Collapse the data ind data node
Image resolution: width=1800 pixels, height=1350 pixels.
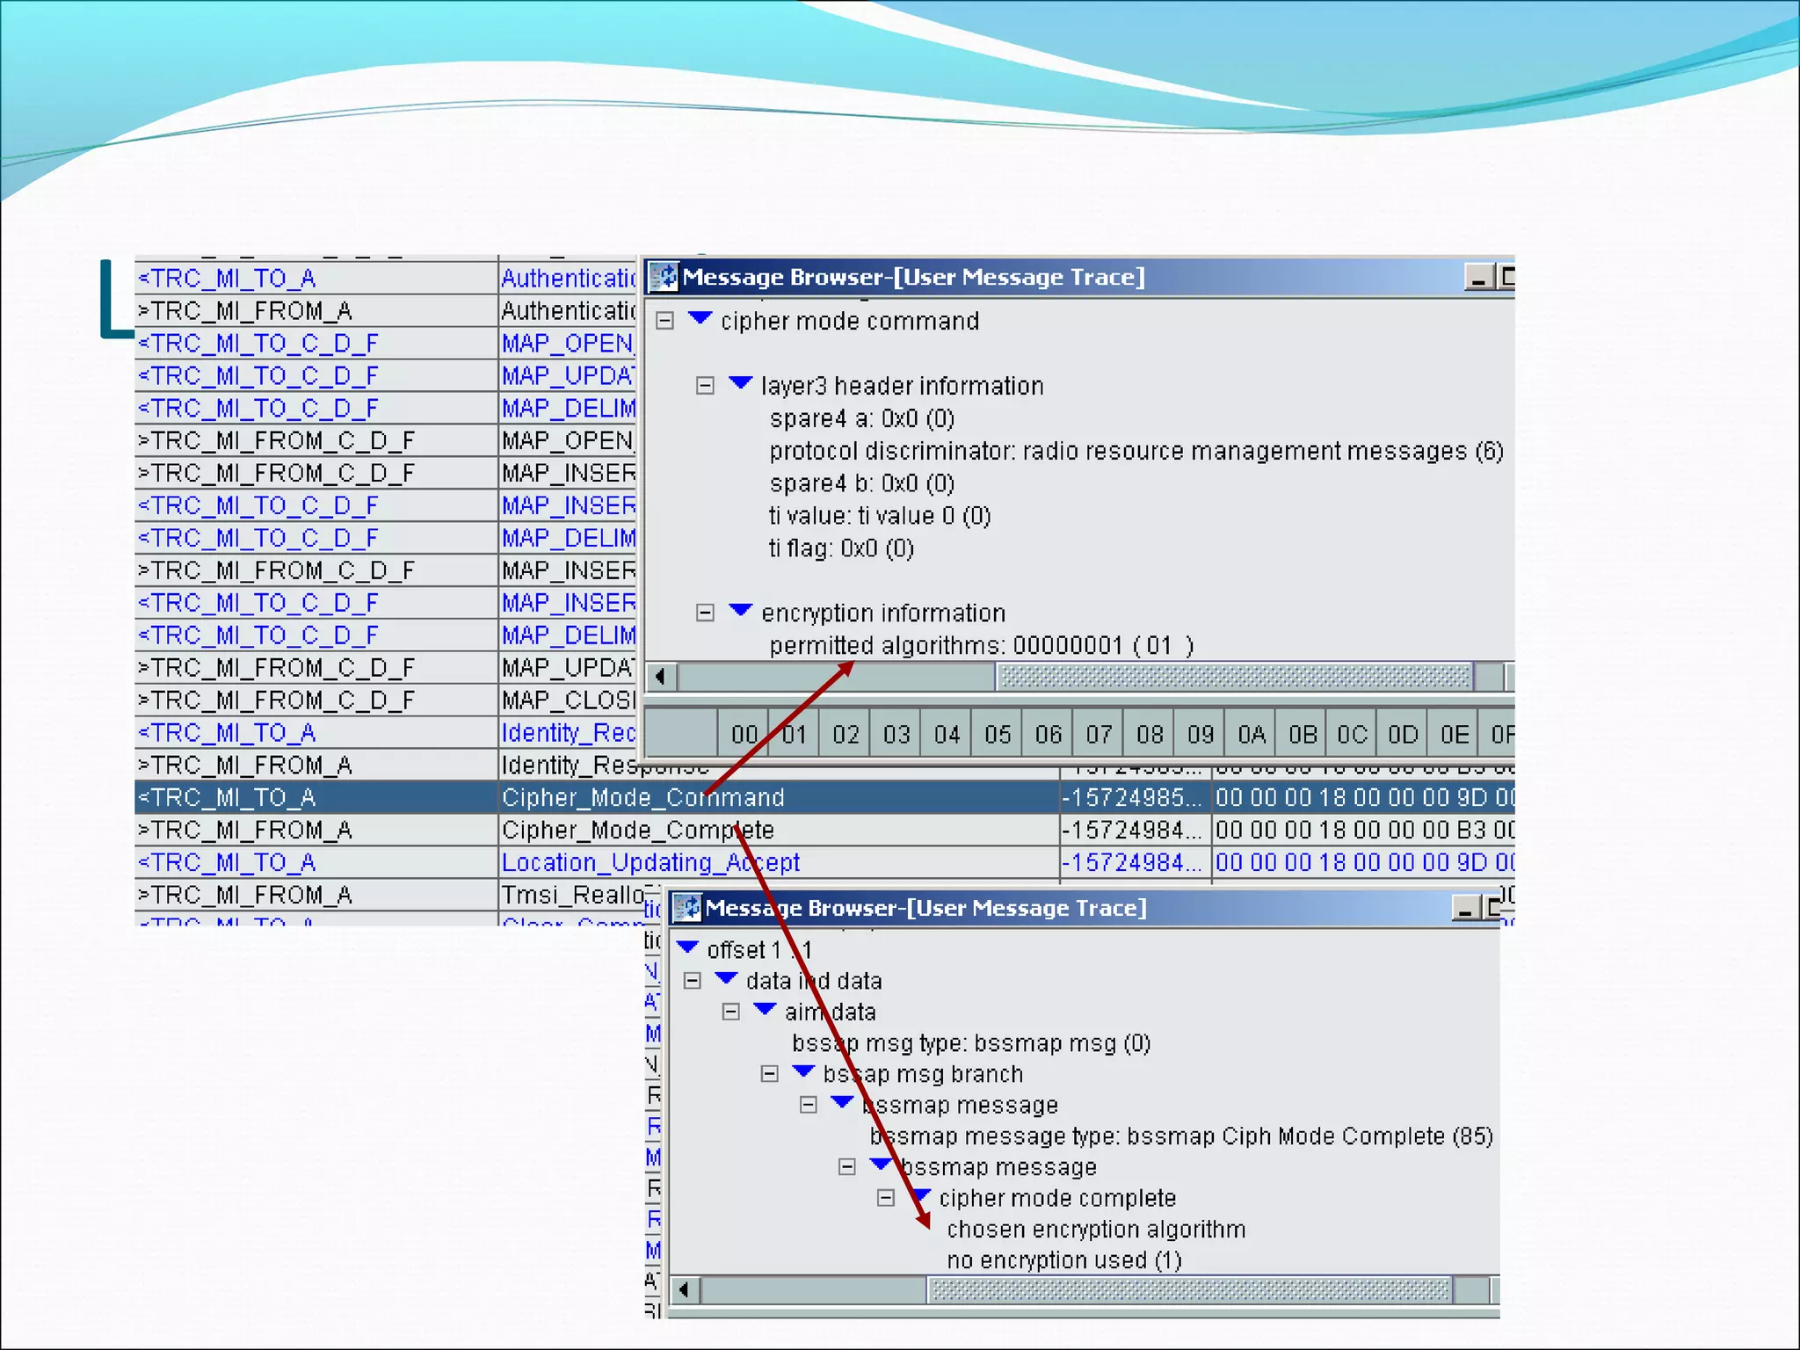(693, 981)
